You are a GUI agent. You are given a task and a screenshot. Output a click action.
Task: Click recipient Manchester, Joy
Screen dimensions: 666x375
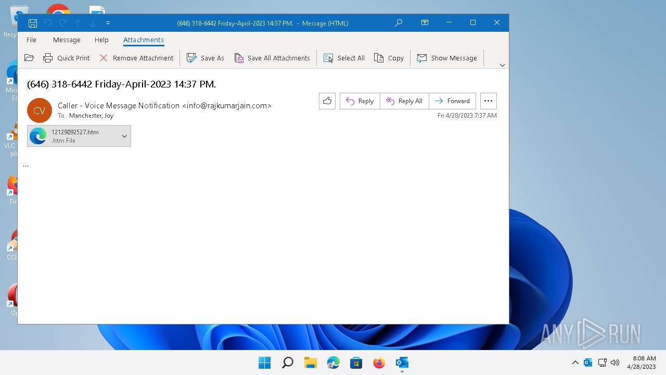(91, 116)
